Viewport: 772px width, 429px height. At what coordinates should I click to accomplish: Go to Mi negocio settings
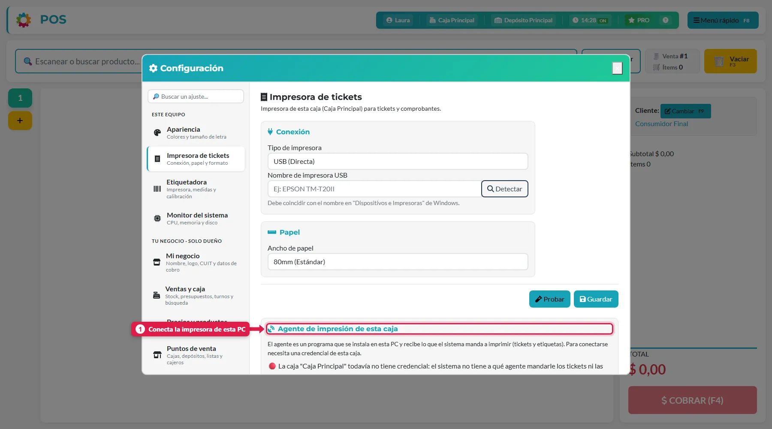[196, 263]
